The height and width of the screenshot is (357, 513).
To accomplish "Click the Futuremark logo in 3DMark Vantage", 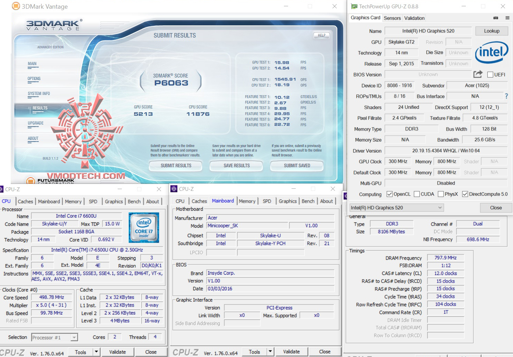I will click(x=31, y=181).
